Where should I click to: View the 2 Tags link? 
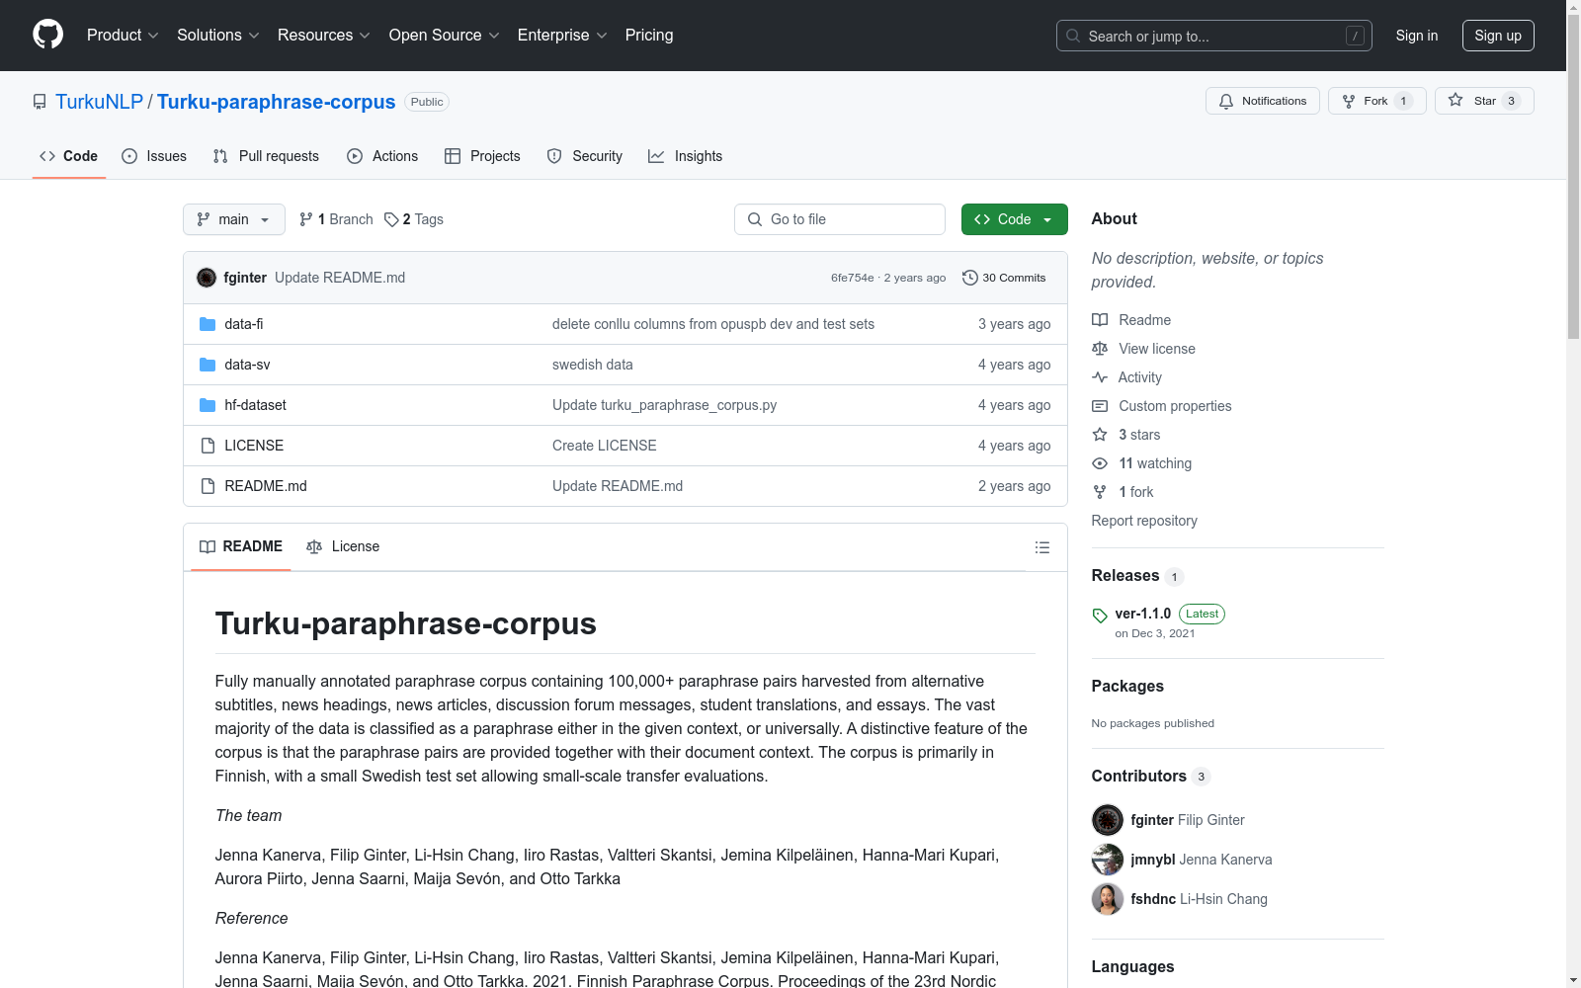click(414, 219)
